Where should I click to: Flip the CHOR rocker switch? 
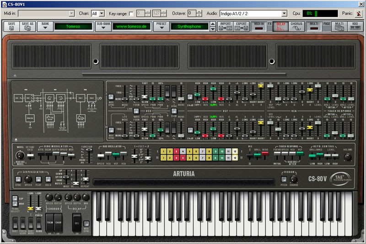tap(58, 222)
